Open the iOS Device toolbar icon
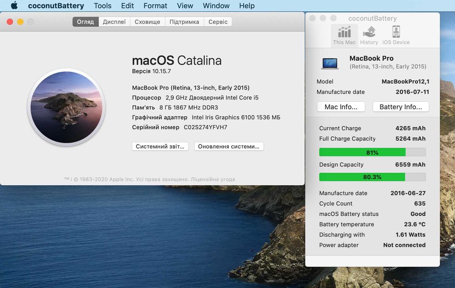The width and height of the screenshot is (455, 288). [396, 35]
